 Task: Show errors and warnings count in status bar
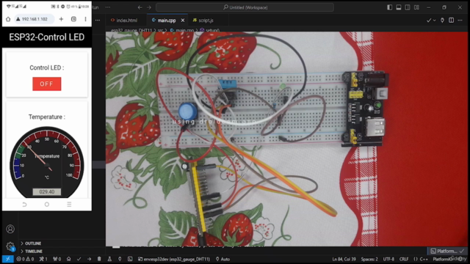pyautogui.click(x=25, y=259)
